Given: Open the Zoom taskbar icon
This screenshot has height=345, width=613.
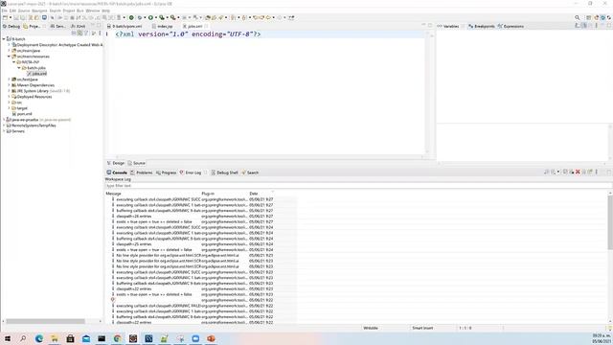Looking at the screenshot, I should coord(195,338).
